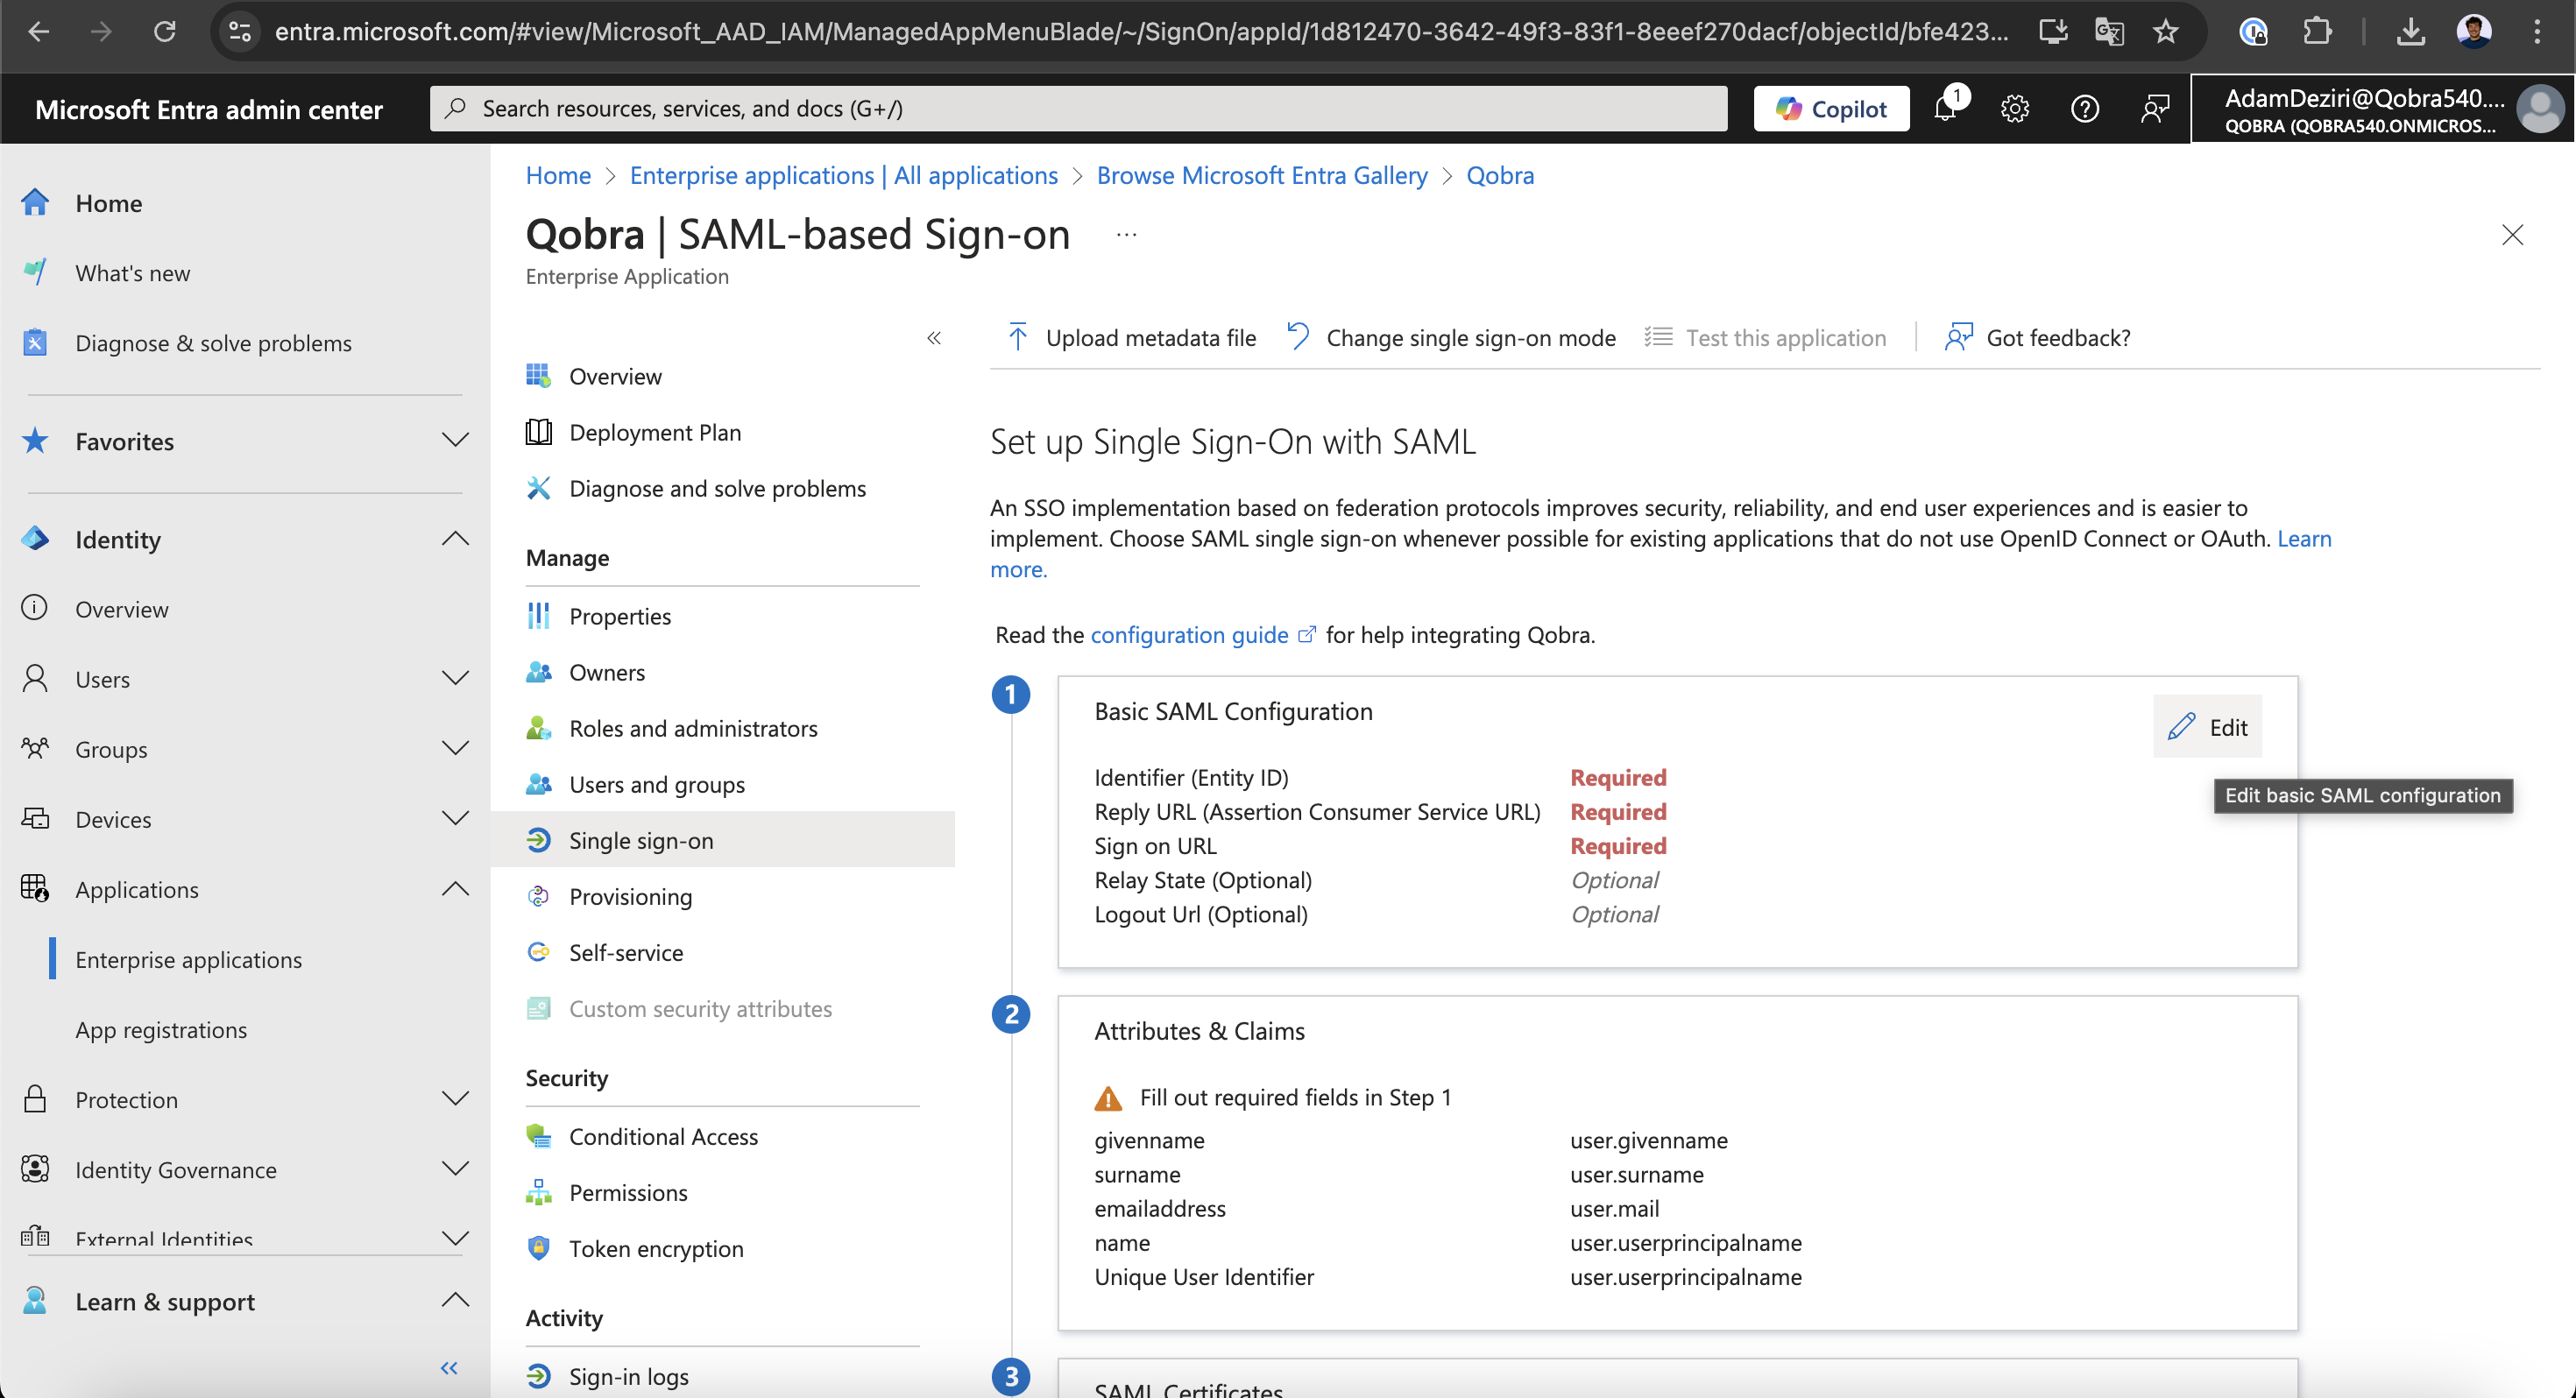Screen dimensions: 2576x1398
Task: Open the Copilot button
Action: tap(1831, 108)
